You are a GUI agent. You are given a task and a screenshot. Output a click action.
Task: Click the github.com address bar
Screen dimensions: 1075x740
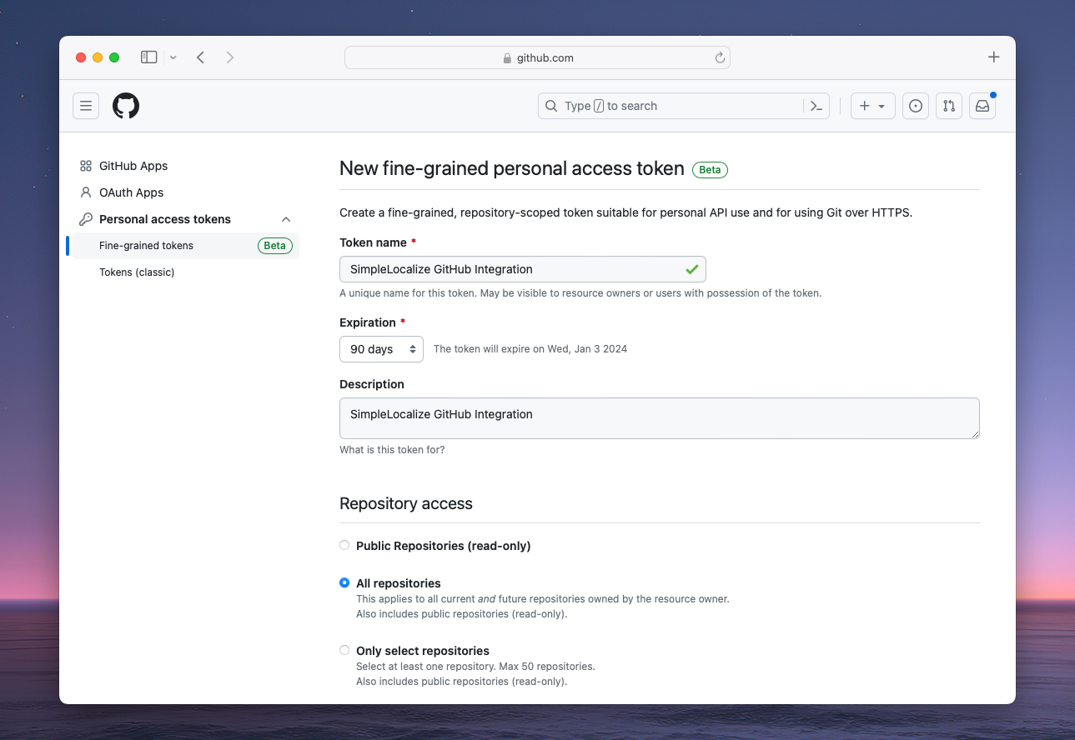coord(537,57)
